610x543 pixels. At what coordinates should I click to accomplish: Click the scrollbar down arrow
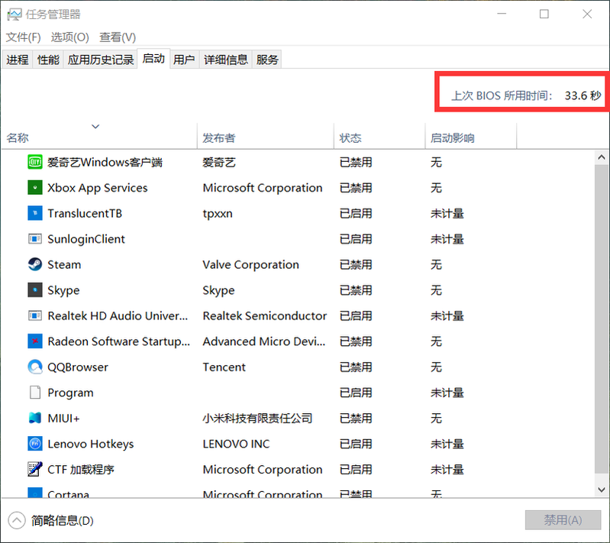coord(602,487)
